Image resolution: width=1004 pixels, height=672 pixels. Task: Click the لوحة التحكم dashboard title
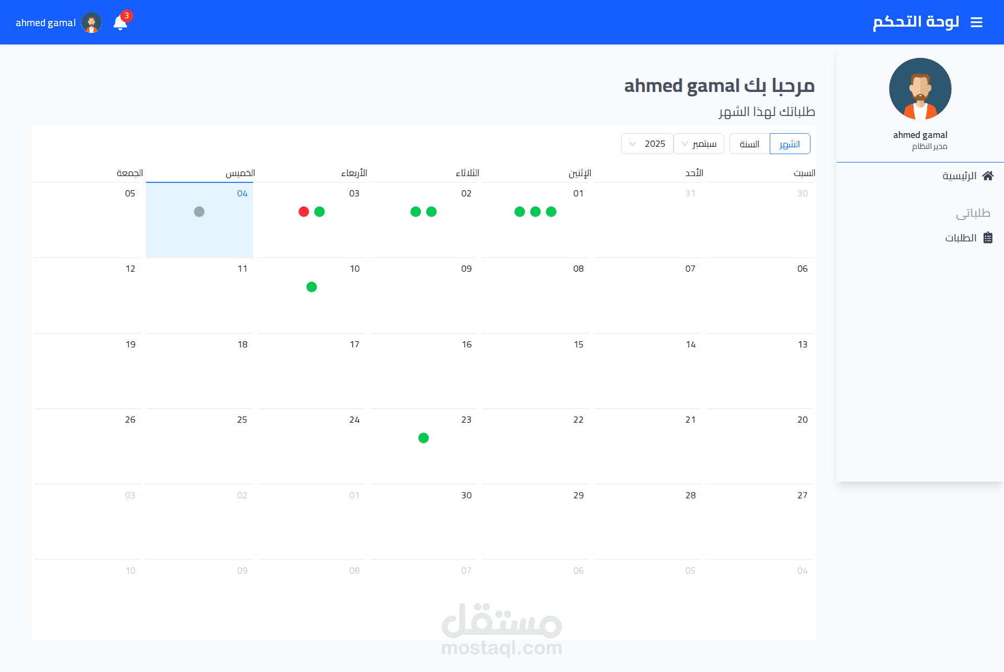point(916,22)
